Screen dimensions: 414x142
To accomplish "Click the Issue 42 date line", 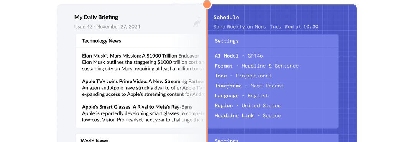I will click(x=107, y=27).
